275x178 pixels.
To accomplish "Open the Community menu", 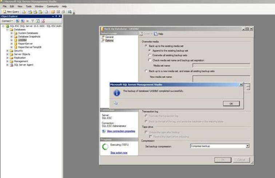I will tap(52, 6).
